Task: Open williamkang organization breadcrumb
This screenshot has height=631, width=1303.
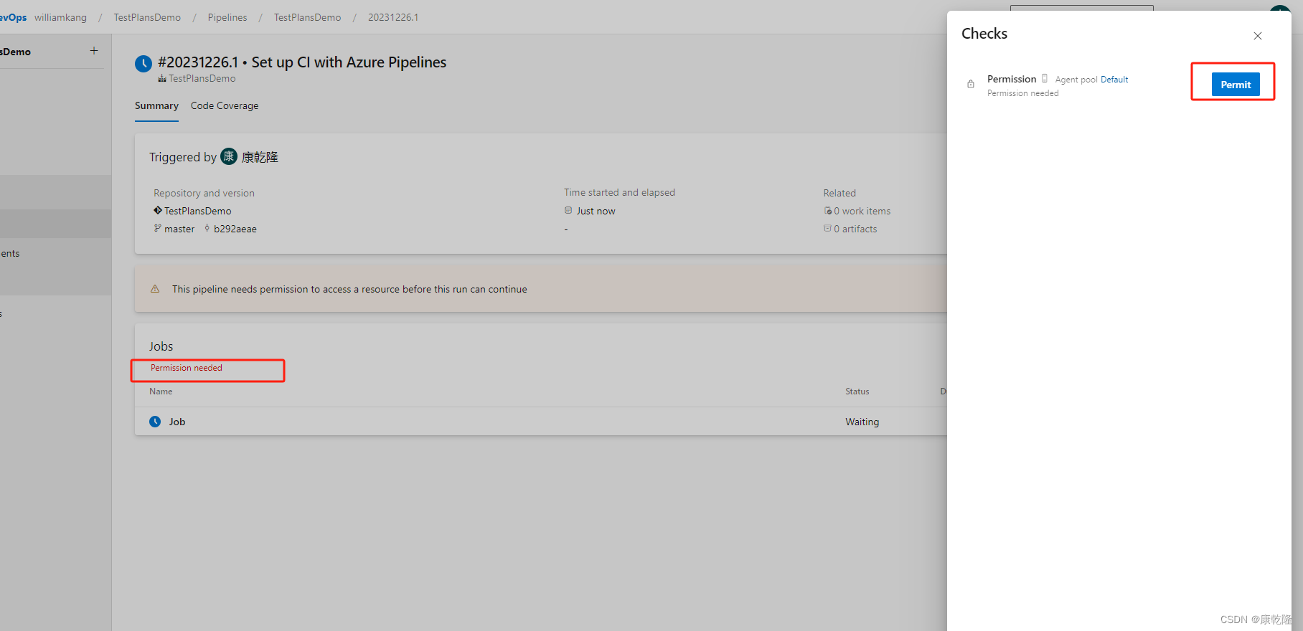Action: click(60, 17)
